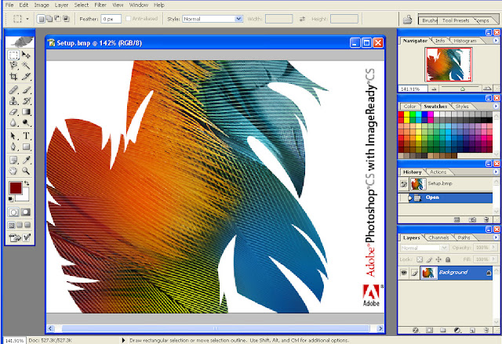Swap the Width and Height values
Image resolution: width=502 pixels, height=344 pixels.
tap(302, 19)
